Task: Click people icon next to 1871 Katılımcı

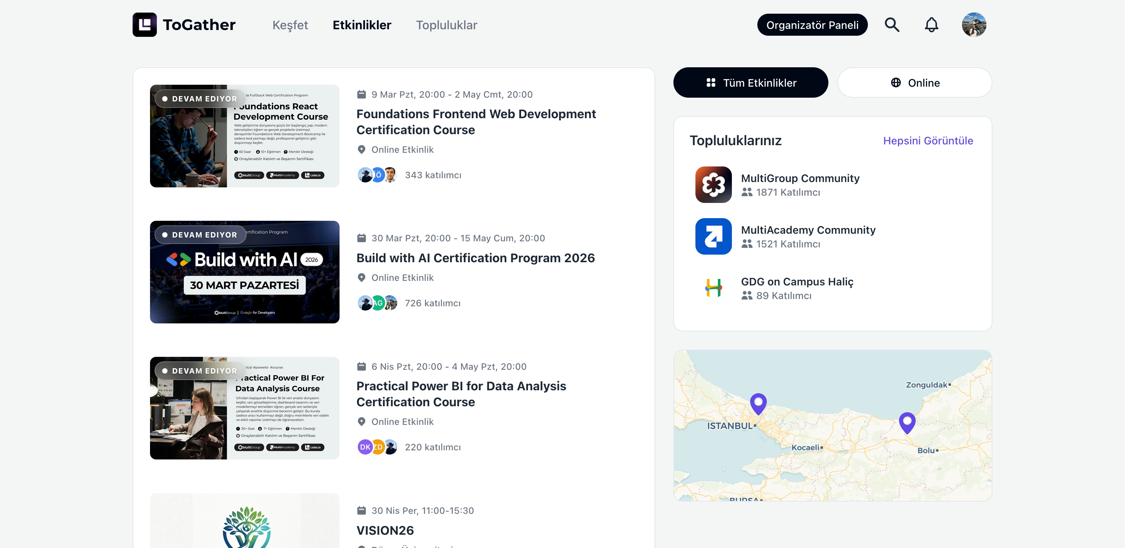Action: [x=747, y=192]
